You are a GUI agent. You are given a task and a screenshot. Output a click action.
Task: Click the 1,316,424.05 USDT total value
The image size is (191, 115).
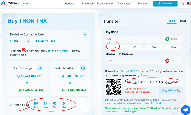tap(29, 76)
